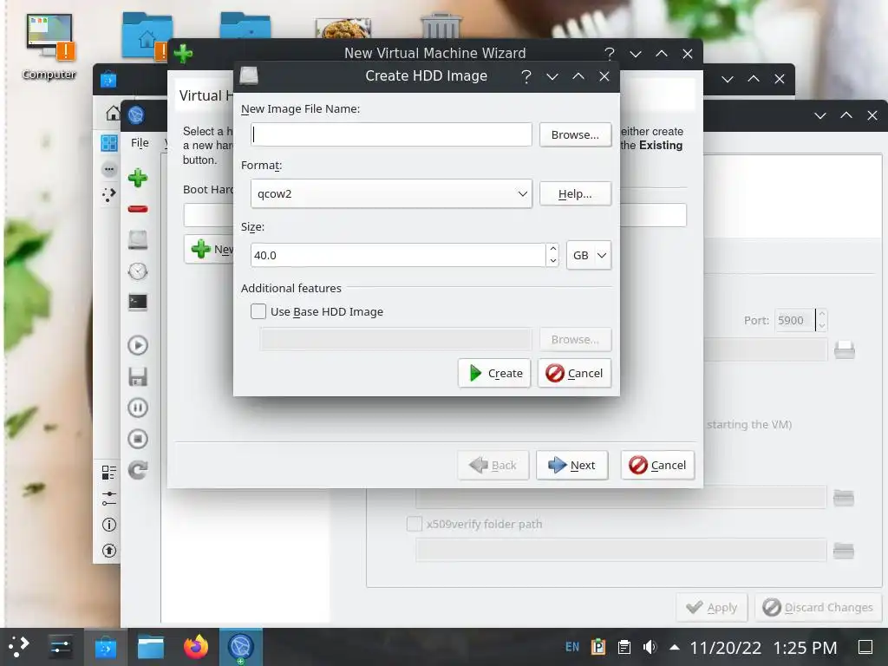Click the clipboard tray icon
This screenshot has width=888, height=666.
(x=624, y=647)
